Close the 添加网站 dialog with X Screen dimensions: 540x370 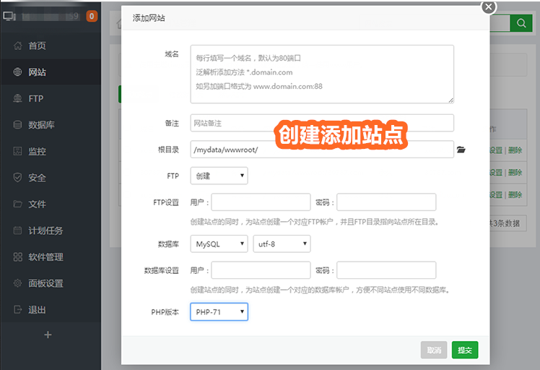tap(489, 7)
